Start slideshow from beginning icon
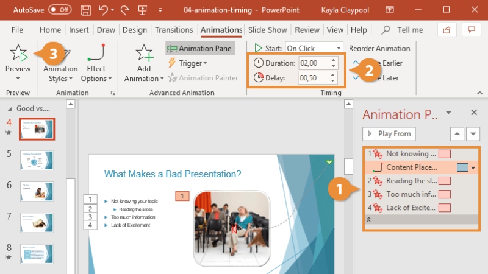488x274 pixels. tap(143, 10)
